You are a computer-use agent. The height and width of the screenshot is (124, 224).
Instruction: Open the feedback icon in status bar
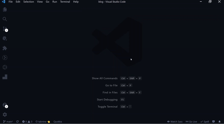(x=213, y=121)
